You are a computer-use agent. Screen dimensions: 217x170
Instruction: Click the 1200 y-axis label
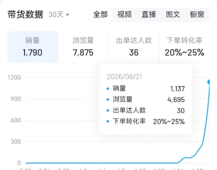14,77
